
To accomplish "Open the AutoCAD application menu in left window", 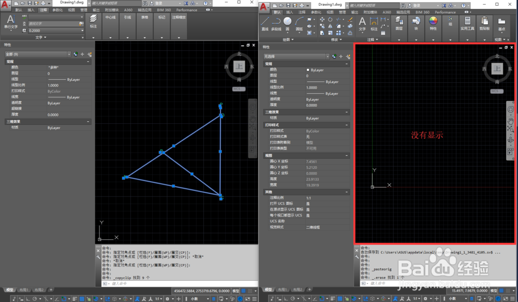I will pyautogui.click(x=5, y=5).
